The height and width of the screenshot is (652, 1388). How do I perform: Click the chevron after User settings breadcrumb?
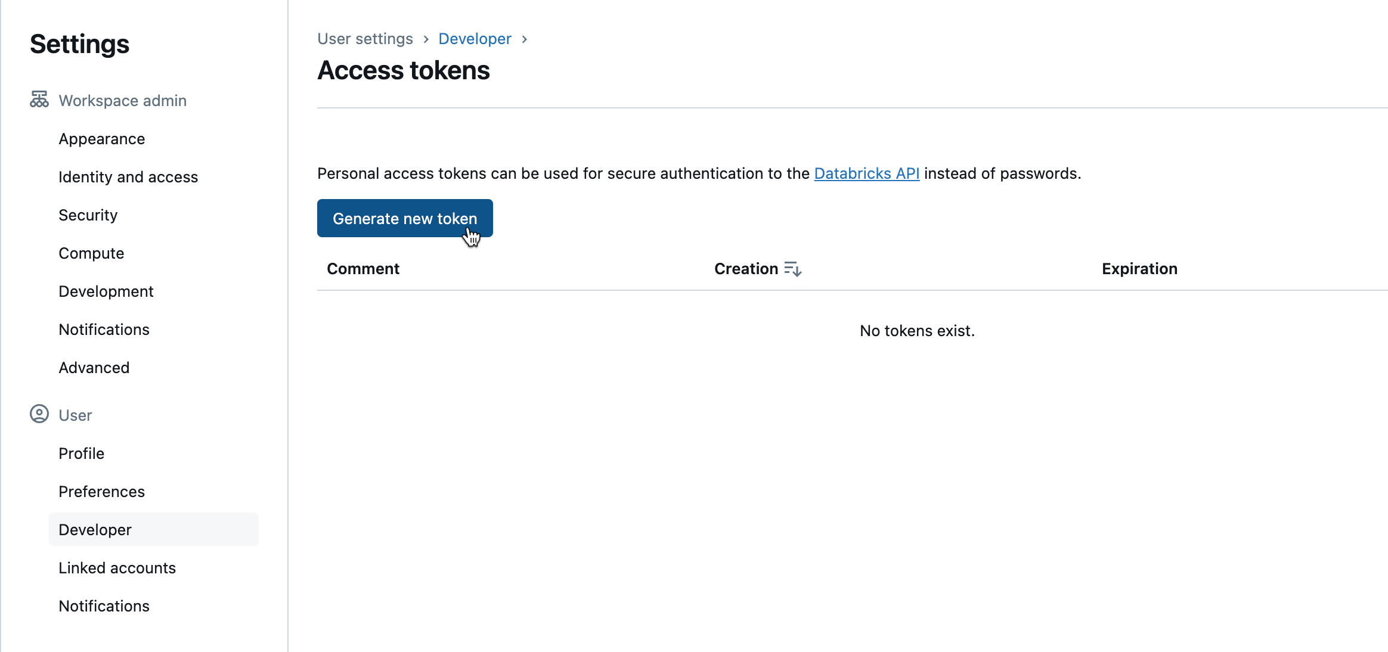click(425, 39)
